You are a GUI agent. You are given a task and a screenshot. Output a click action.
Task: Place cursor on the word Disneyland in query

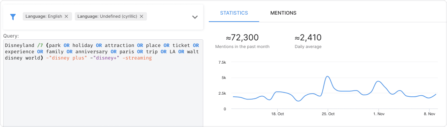20,46
